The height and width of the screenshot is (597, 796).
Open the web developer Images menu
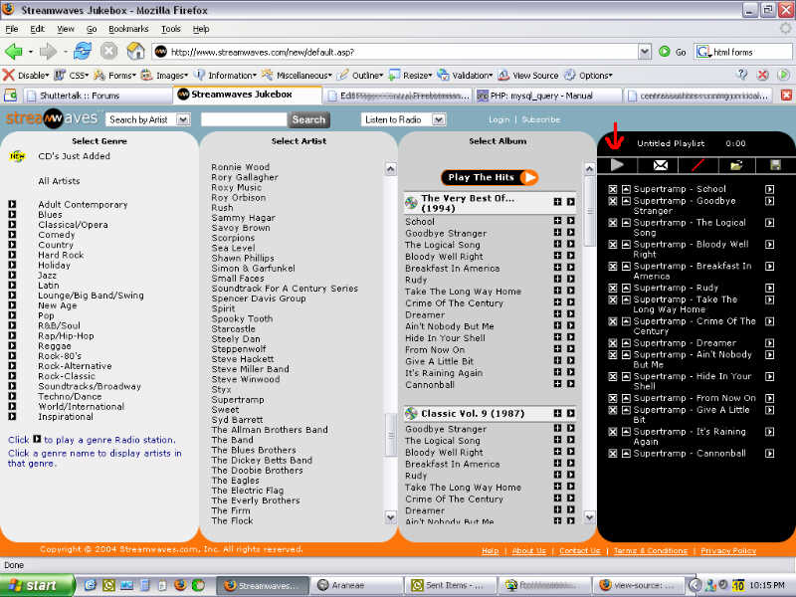[x=164, y=76]
